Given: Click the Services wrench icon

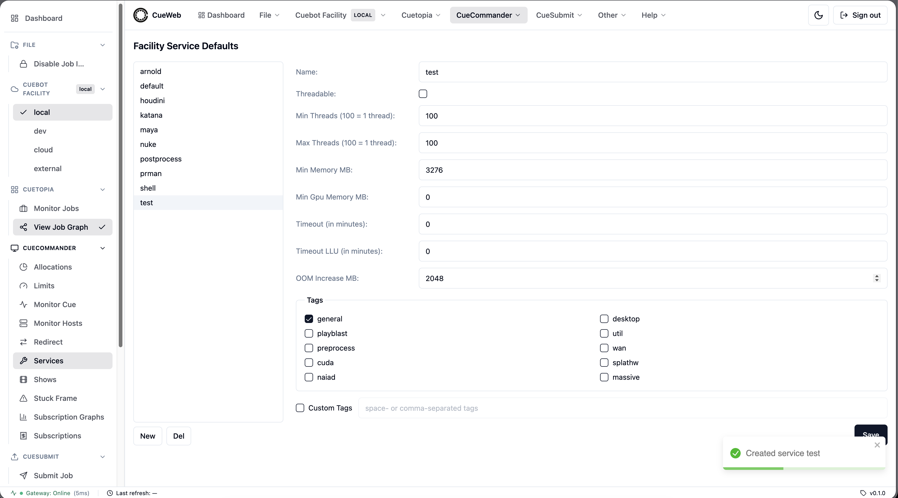Looking at the screenshot, I should [x=23, y=360].
